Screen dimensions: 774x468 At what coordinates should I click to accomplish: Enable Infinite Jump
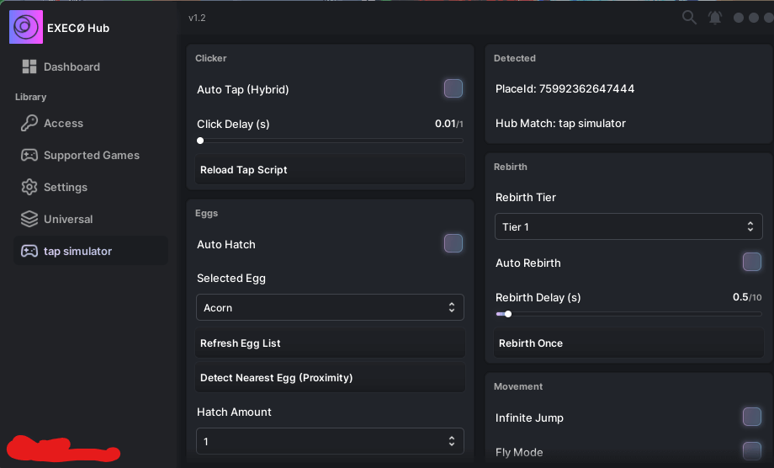[752, 417]
